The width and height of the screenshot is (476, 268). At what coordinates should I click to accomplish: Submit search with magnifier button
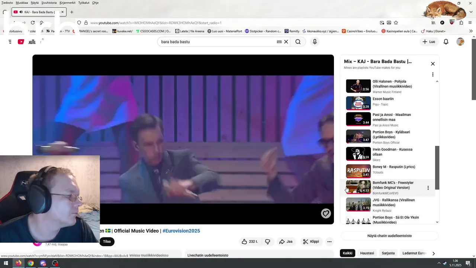298,42
